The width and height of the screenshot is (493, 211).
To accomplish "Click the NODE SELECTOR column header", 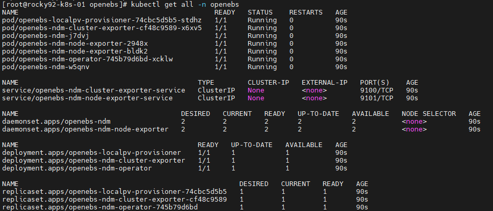I will coord(429,114).
